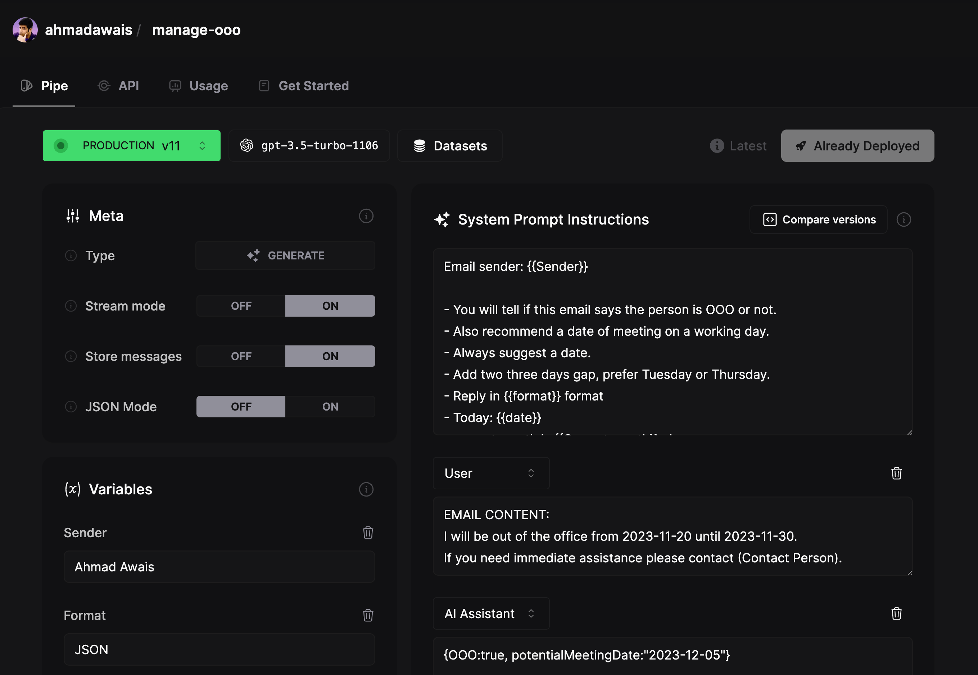
Task: Turn Stream mode OFF
Action: tap(241, 305)
